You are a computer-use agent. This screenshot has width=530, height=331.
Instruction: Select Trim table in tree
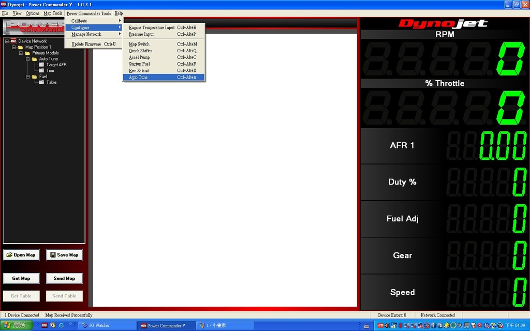(x=50, y=70)
